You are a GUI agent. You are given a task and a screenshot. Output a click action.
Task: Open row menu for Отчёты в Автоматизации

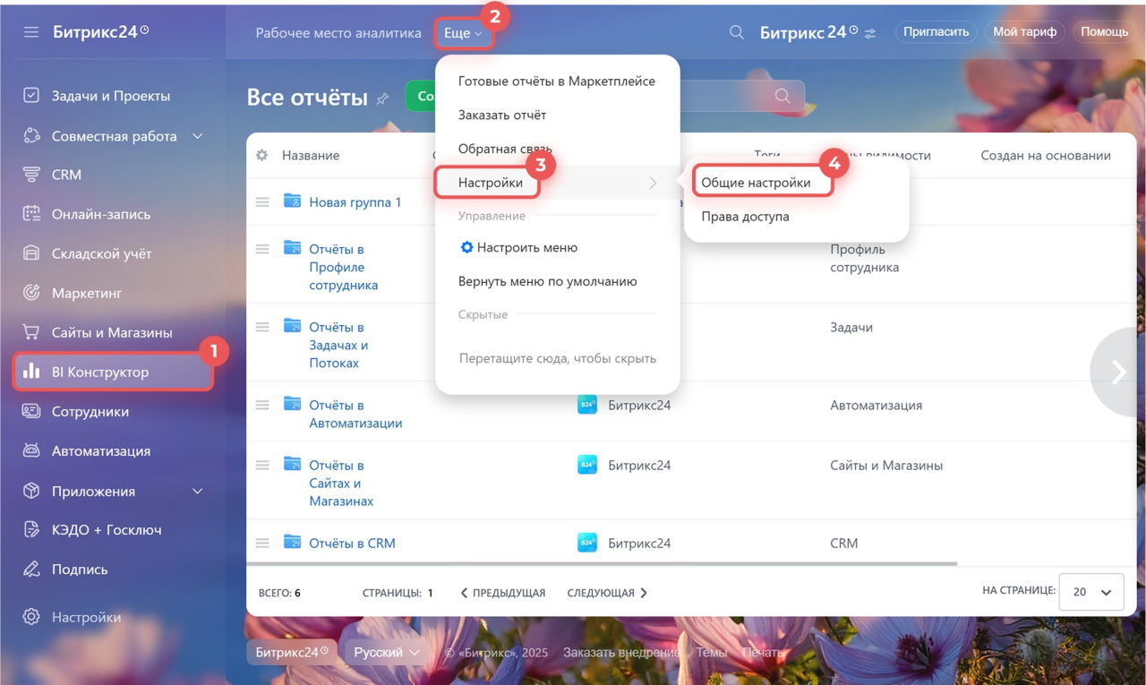coord(262,405)
